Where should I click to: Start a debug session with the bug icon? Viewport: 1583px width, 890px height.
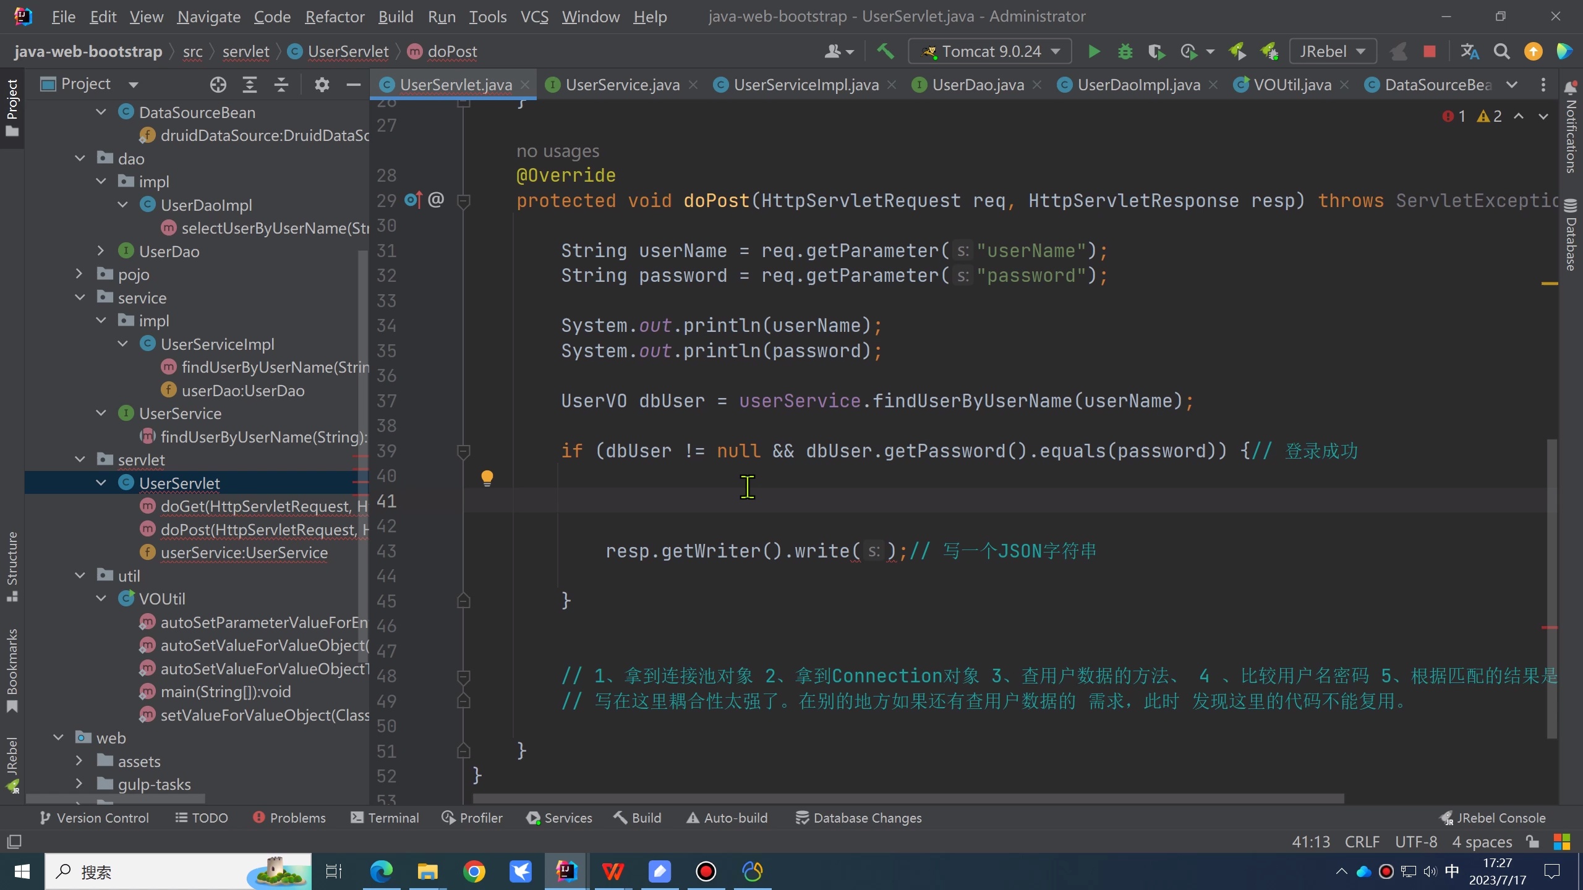click(1125, 51)
